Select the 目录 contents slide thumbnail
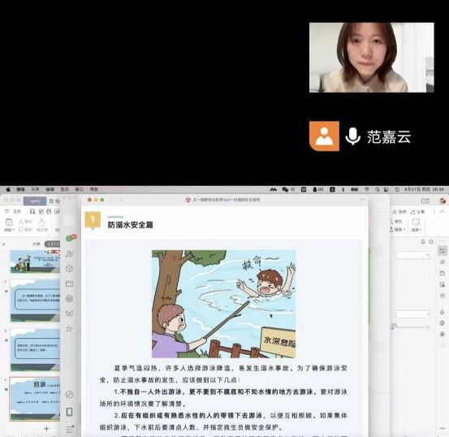Image resolution: width=449 pixels, height=437 pixels. 35,399
